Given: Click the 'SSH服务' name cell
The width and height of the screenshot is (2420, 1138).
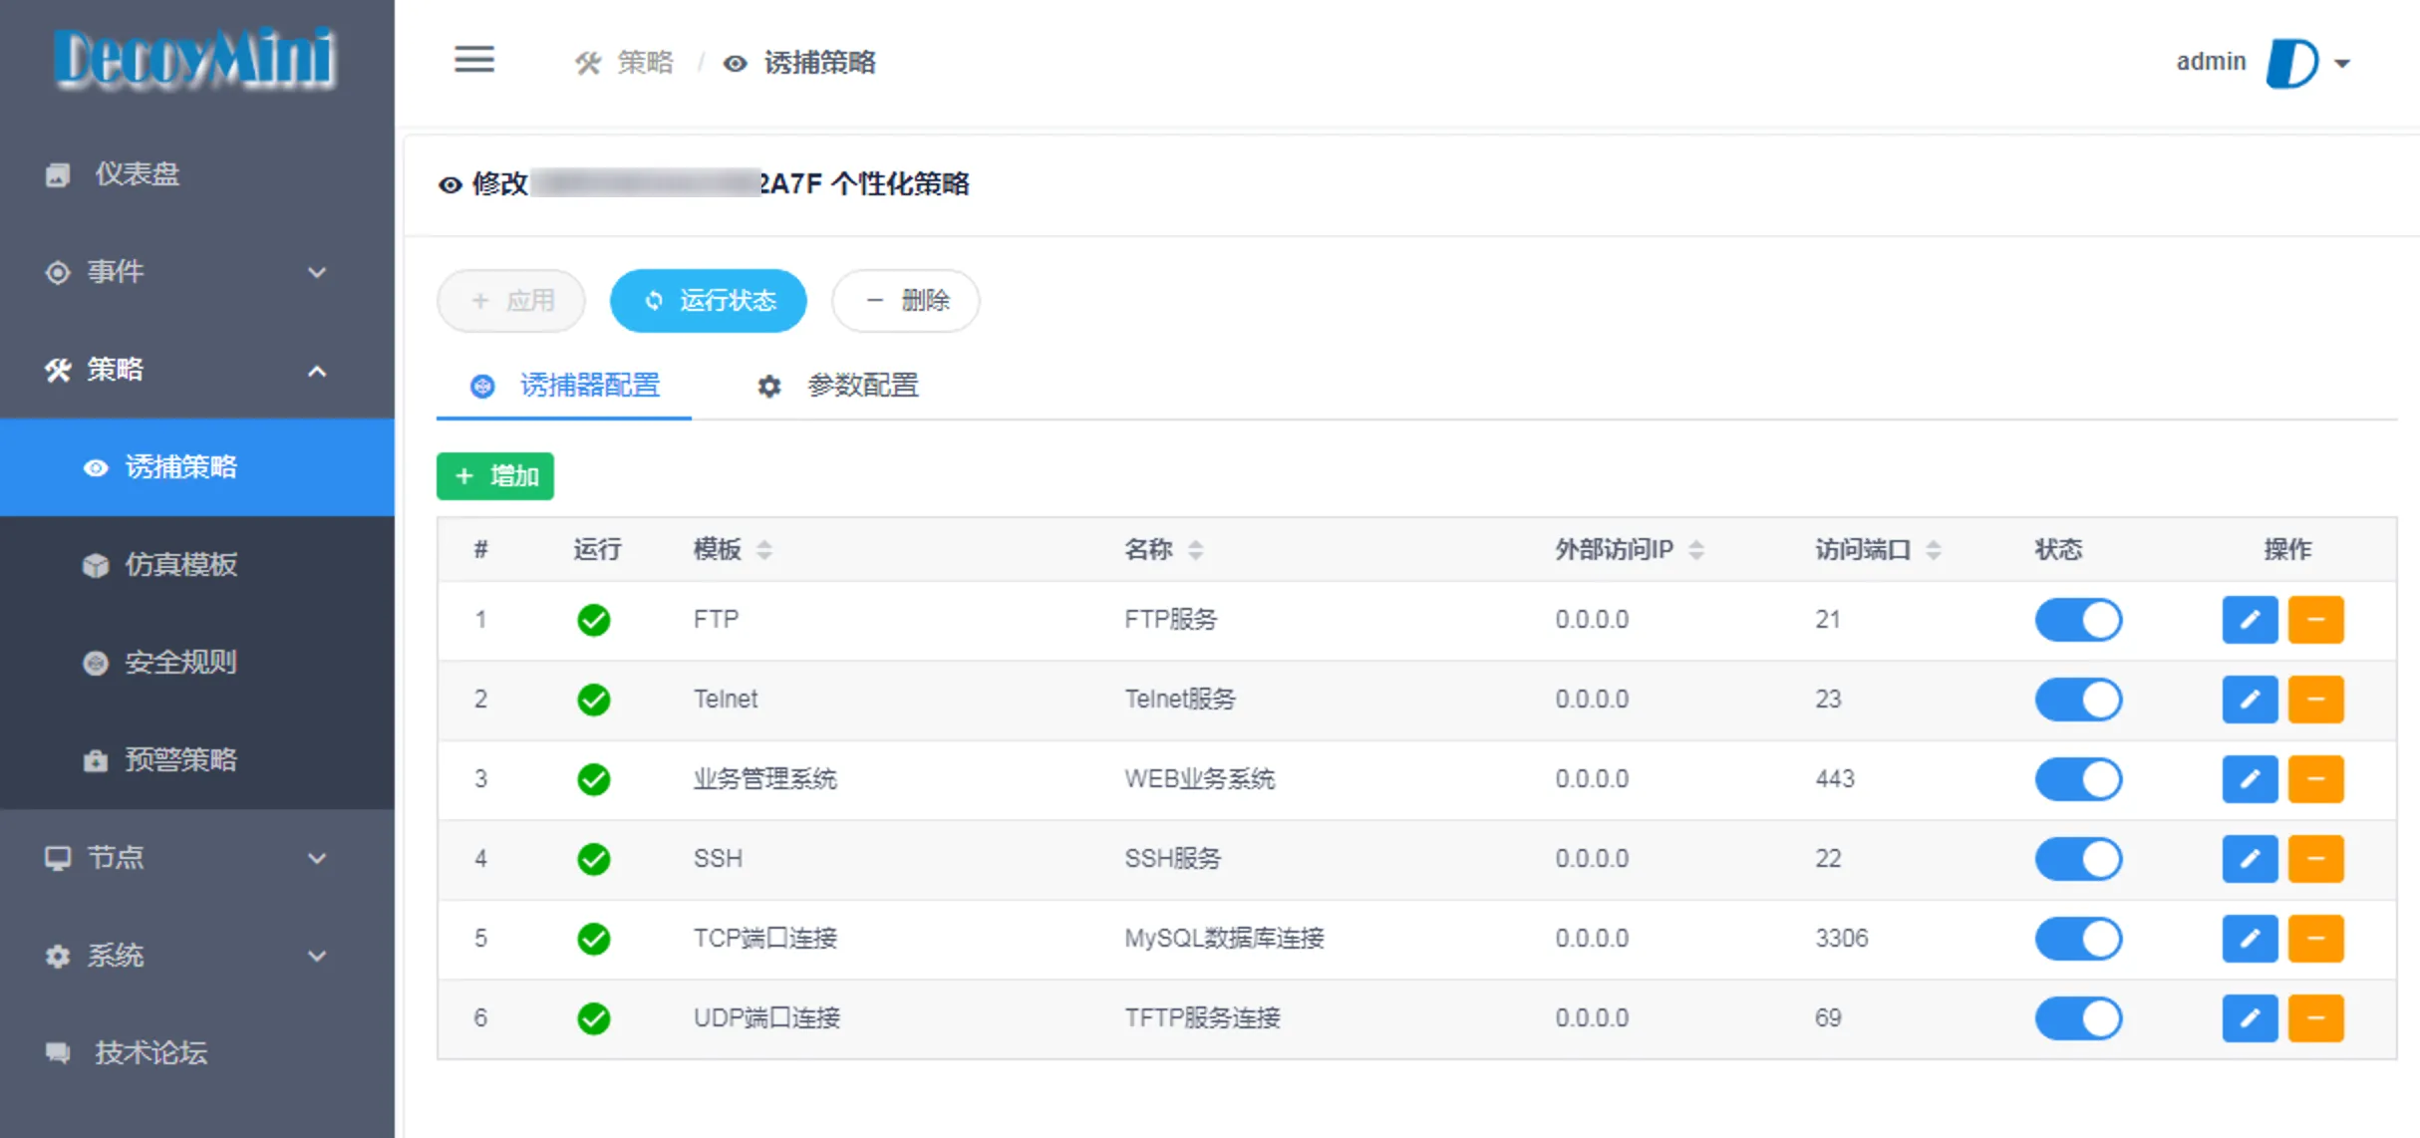Looking at the screenshot, I should 1173,858.
